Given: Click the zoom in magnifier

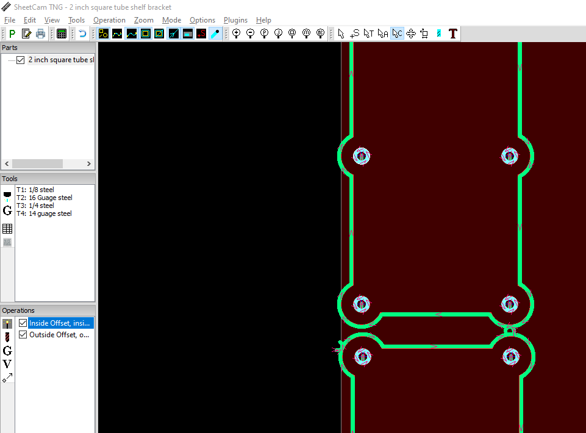Looking at the screenshot, I should click(236, 34).
